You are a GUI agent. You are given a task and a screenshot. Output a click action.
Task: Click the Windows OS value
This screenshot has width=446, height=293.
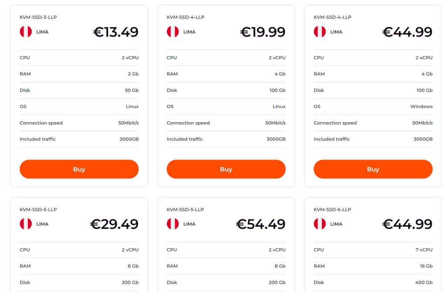(421, 106)
